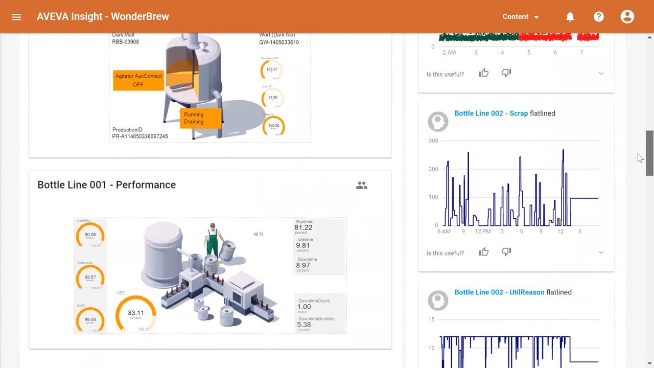Select Content in the top menu bar
The image size is (654, 368).
coord(515,16)
